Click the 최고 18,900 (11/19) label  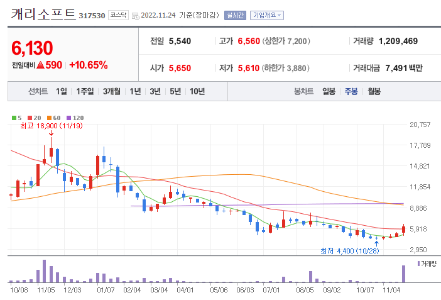coord(52,126)
